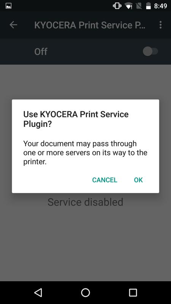Tap the dialog title Use KYOCERA Plugin
The height and width of the screenshot is (304, 171).
pos(76,119)
